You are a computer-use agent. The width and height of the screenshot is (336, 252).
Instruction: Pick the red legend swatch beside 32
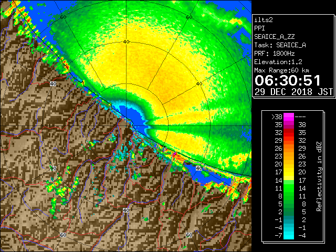(289, 133)
